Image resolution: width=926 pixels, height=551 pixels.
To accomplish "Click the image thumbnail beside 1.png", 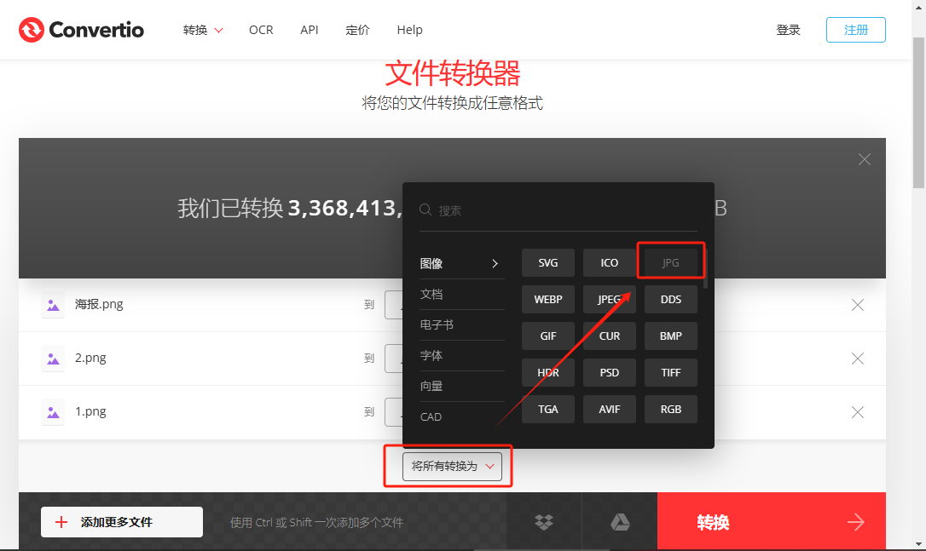I will pos(52,411).
